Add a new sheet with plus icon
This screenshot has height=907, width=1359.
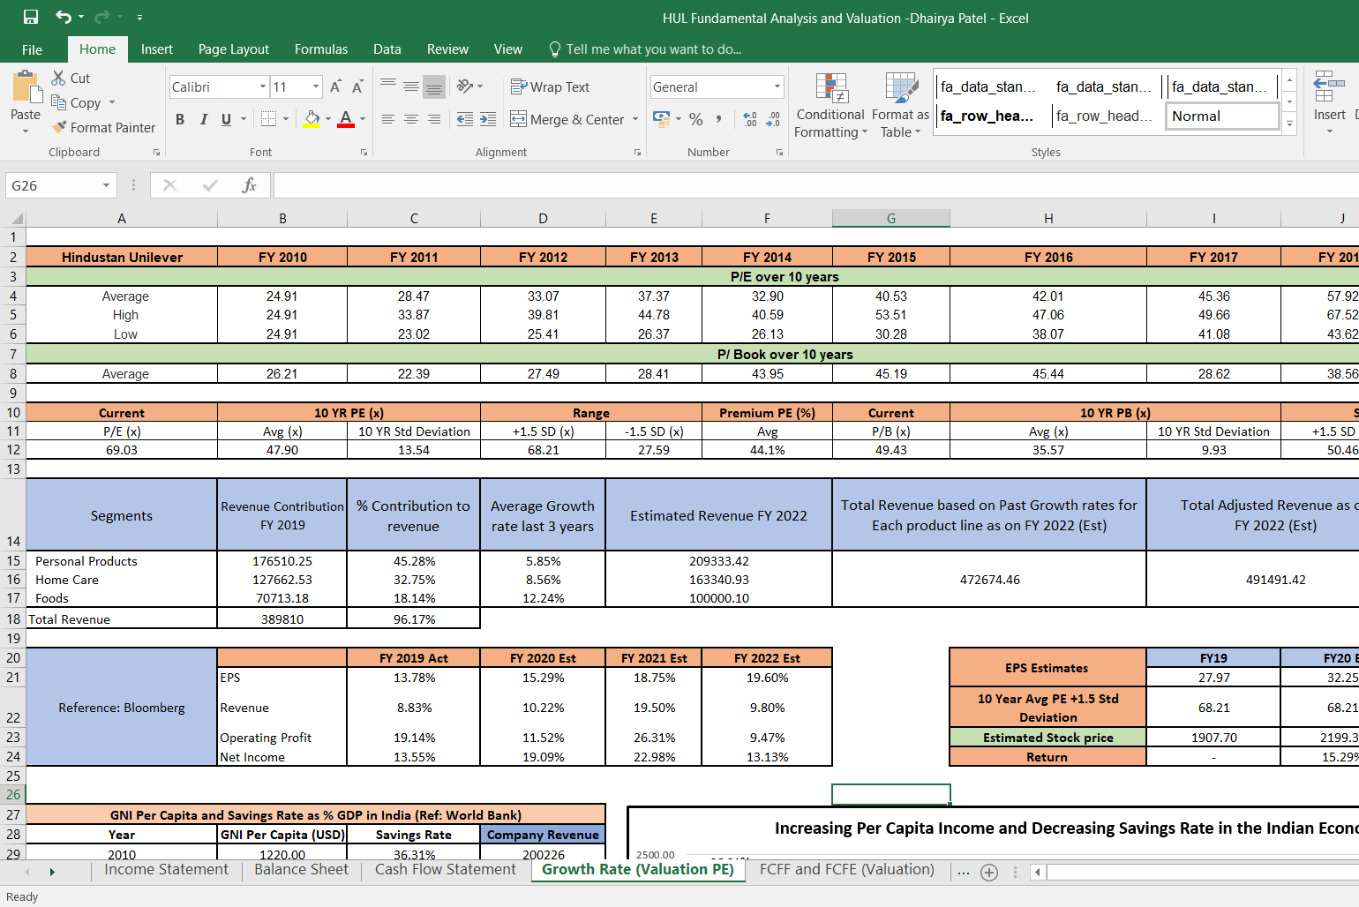(989, 872)
